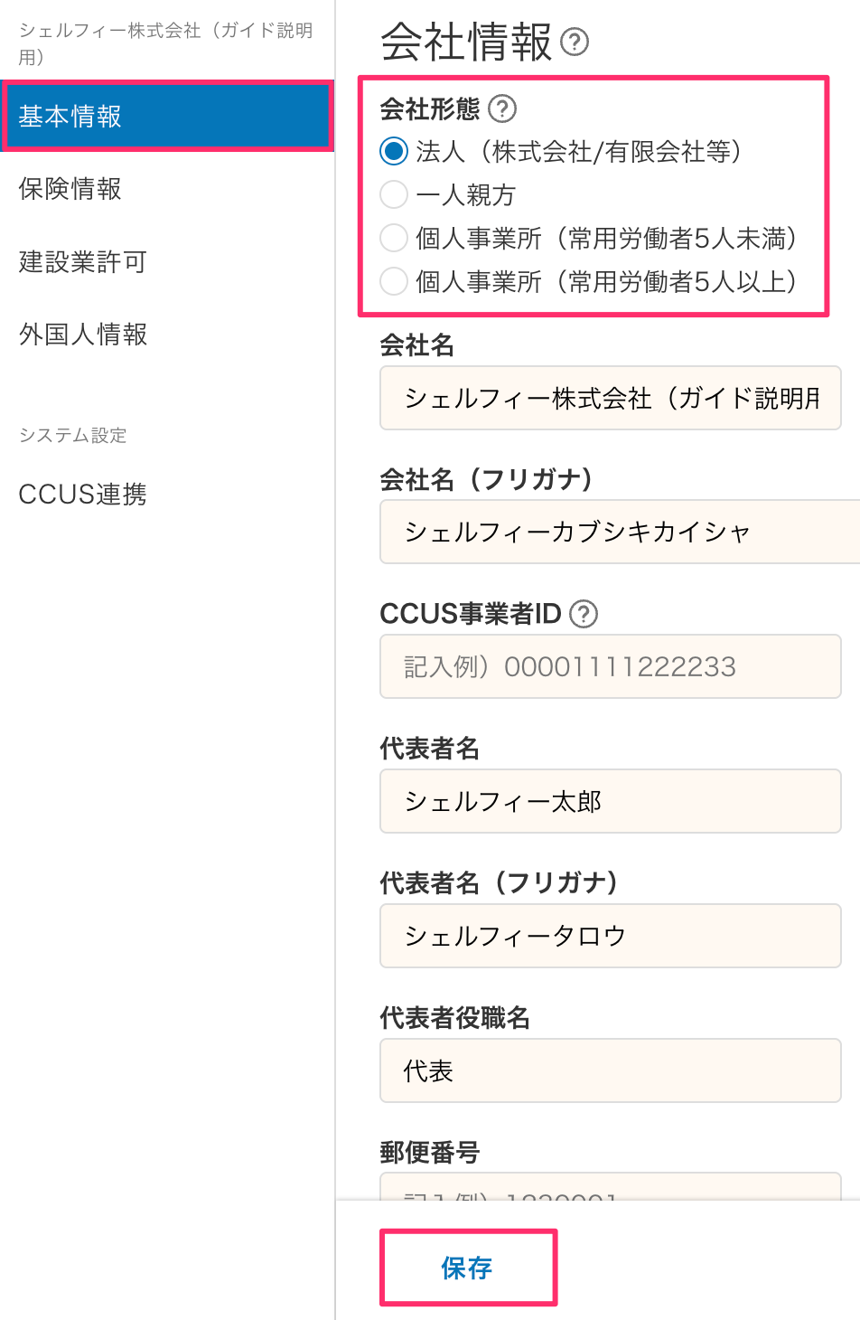Click the help icon next to 会社形態
Viewport: 860px width, 1320px height.
502,109
